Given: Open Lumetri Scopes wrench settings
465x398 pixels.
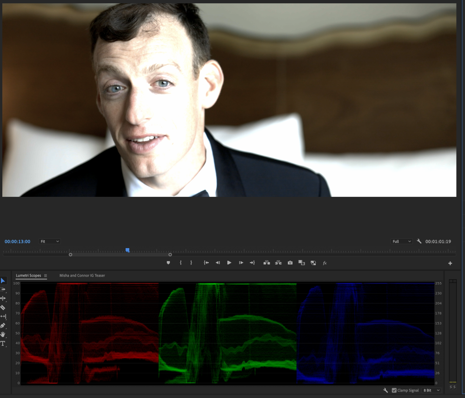Looking at the screenshot, I should (385, 390).
